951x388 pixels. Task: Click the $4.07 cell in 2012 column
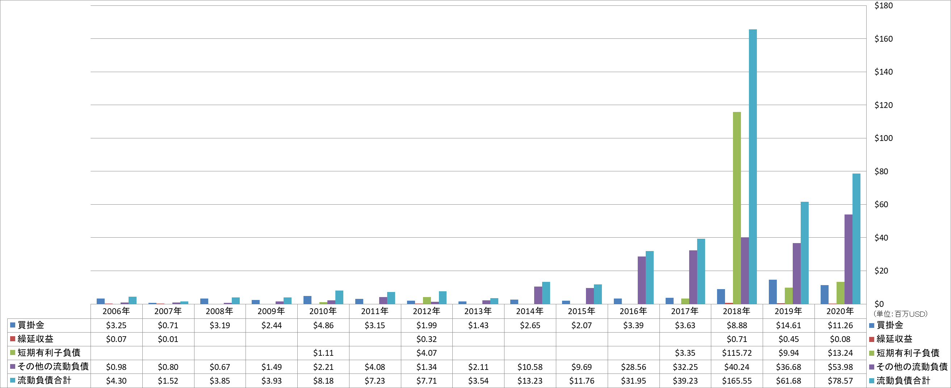426,353
